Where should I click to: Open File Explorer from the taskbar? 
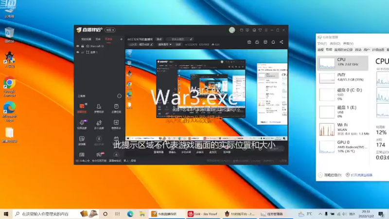[x=142, y=214]
